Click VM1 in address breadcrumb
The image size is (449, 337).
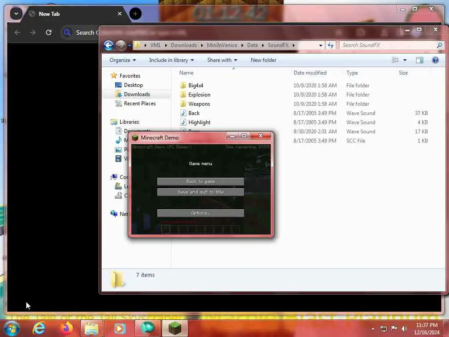click(156, 45)
